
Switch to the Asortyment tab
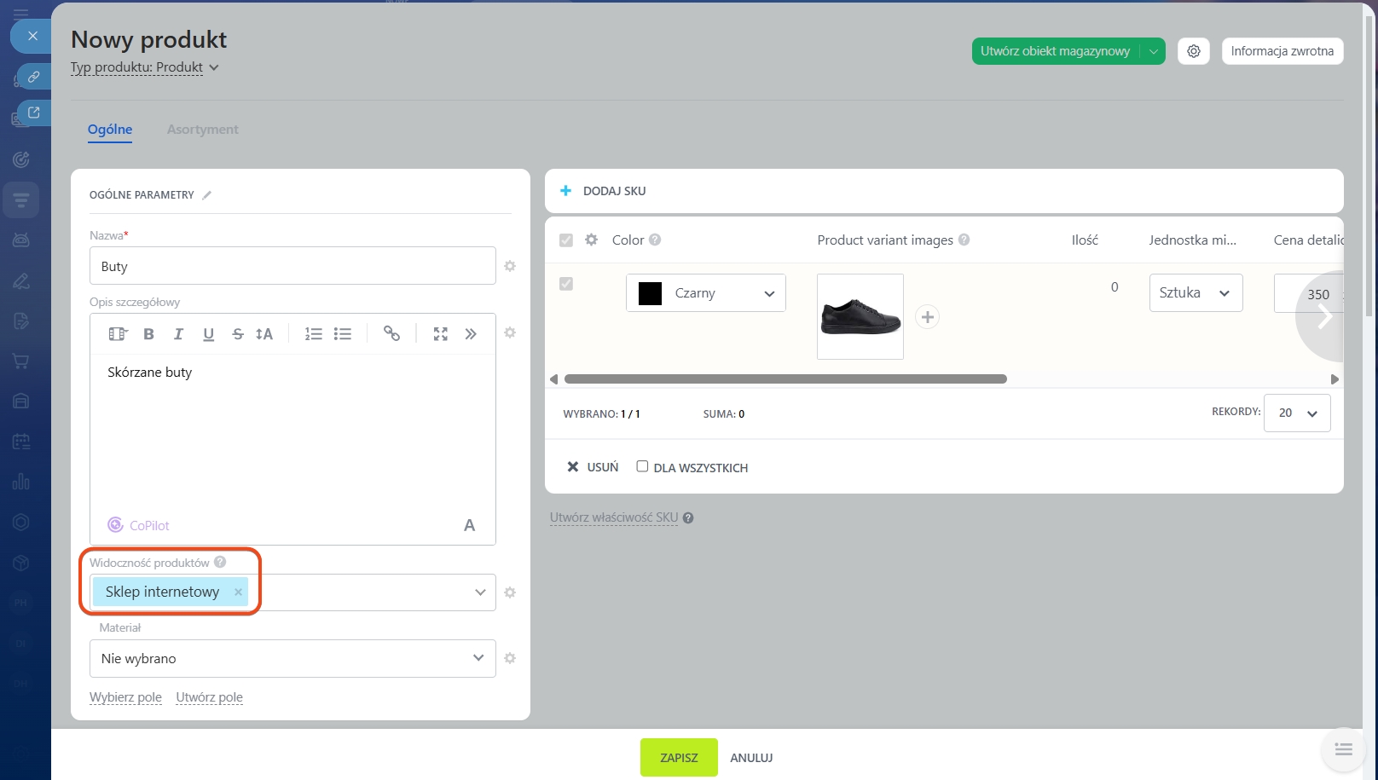coord(202,130)
